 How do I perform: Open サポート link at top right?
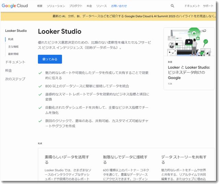[x=208, y=6]
